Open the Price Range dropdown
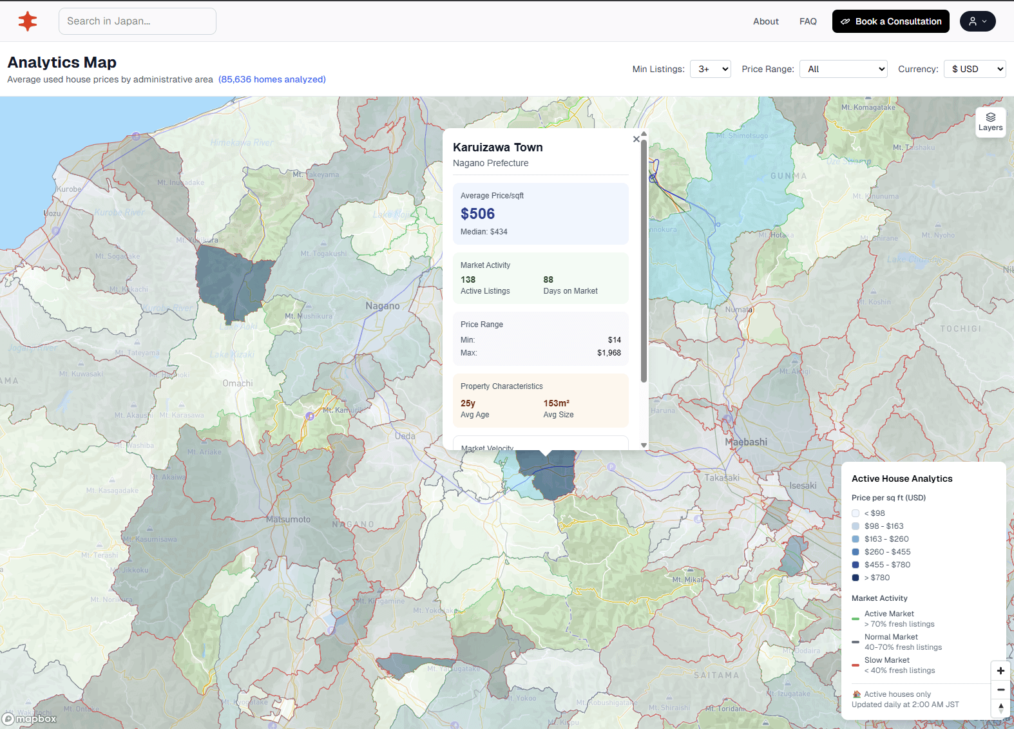The image size is (1014, 729). click(843, 69)
